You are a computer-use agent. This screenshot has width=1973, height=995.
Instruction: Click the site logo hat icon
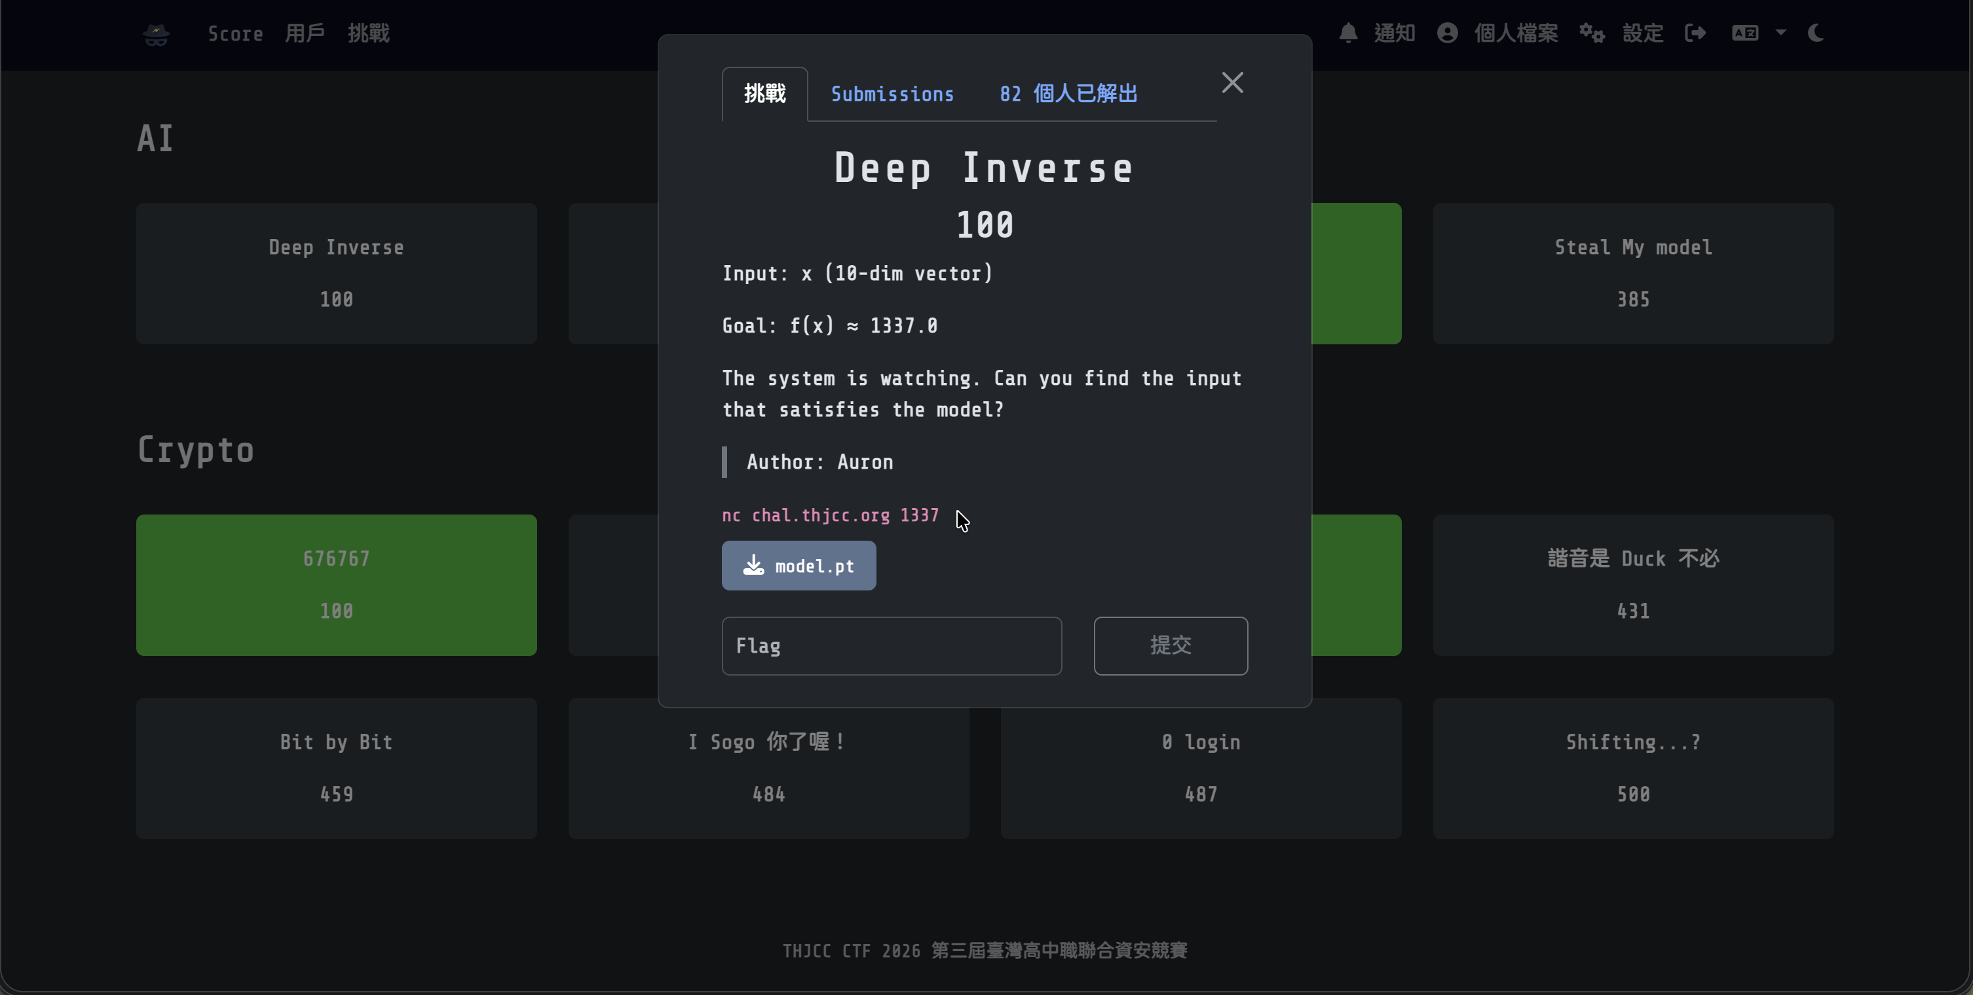pyautogui.click(x=157, y=35)
